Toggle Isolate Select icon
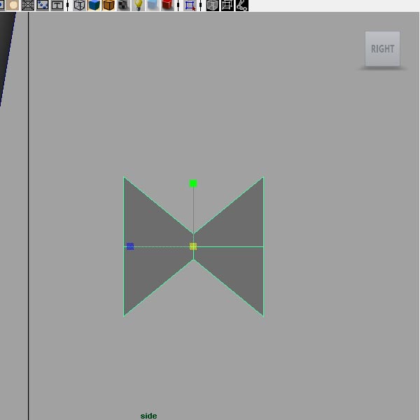Image resolution: width=420 pixels, height=420 pixels. click(x=190, y=5)
